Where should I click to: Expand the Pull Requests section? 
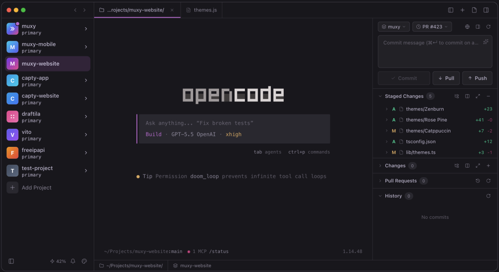coord(380,181)
